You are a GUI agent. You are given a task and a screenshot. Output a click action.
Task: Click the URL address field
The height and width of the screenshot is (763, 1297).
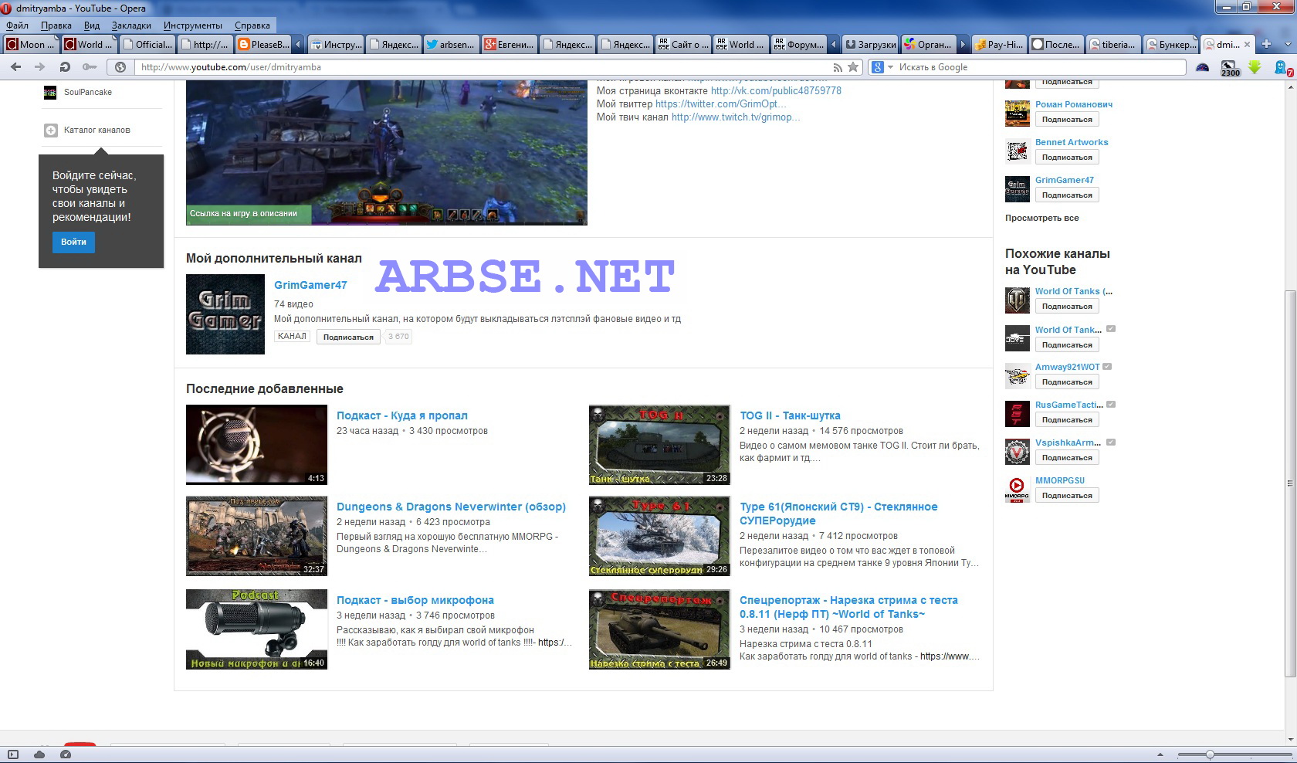coord(483,67)
